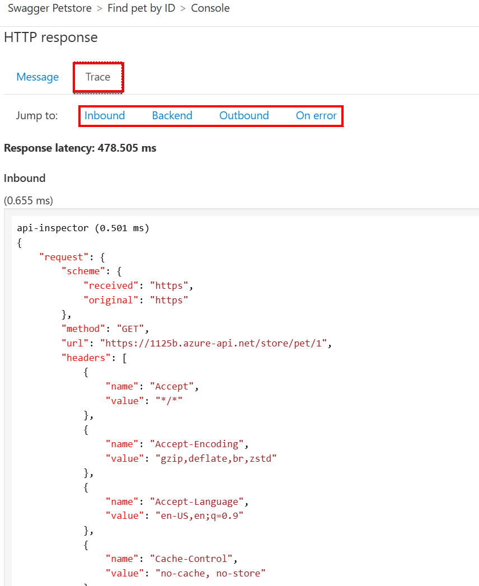The height and width of the screenshot is (586, 479).
Task: Click the HTTP response heading
Action: tap(51, 37)
